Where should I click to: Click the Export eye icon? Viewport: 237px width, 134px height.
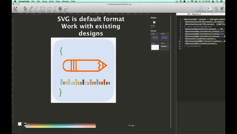[x=222, y=9]
